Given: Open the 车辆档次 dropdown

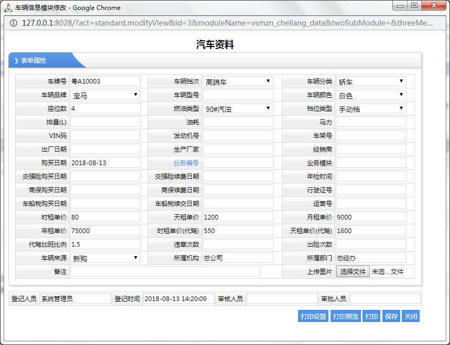Looking at the screenshot, I should (x=238, y=81).
